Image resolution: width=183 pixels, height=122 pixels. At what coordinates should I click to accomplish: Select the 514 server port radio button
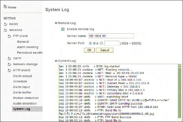point(90,44)
